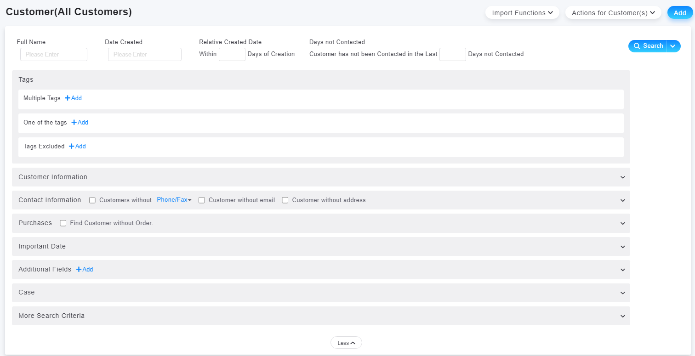Expand the Customer Information section chevron

622,177
